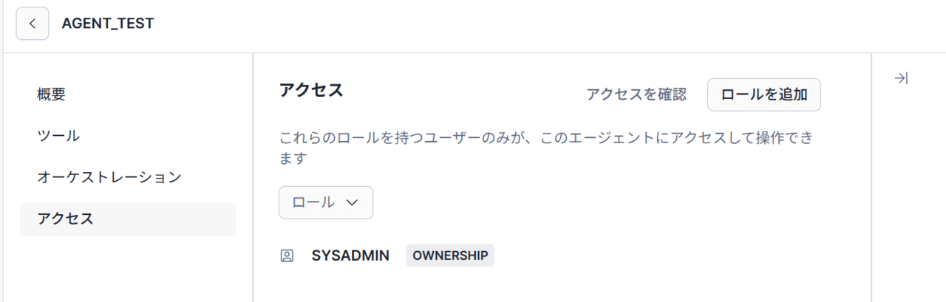Click the back arrow button
This screenshot has height=302, width=946.
click(33, 24)
